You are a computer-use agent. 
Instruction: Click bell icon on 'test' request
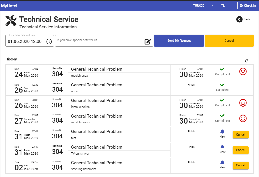pos(222,131)
